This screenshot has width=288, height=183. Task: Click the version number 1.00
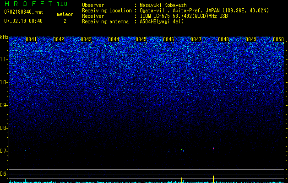62,4
